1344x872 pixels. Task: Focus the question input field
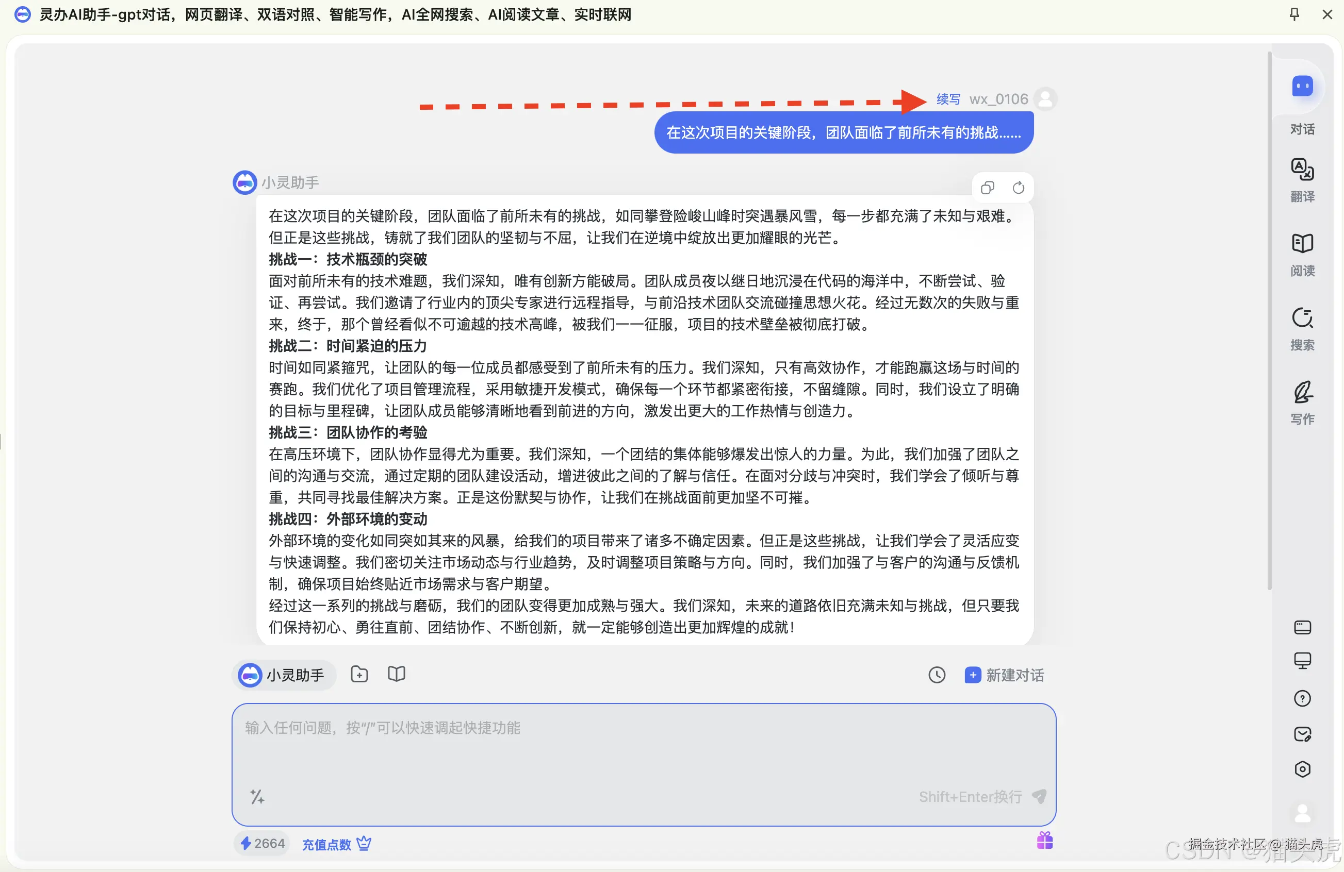pos(643,751)
